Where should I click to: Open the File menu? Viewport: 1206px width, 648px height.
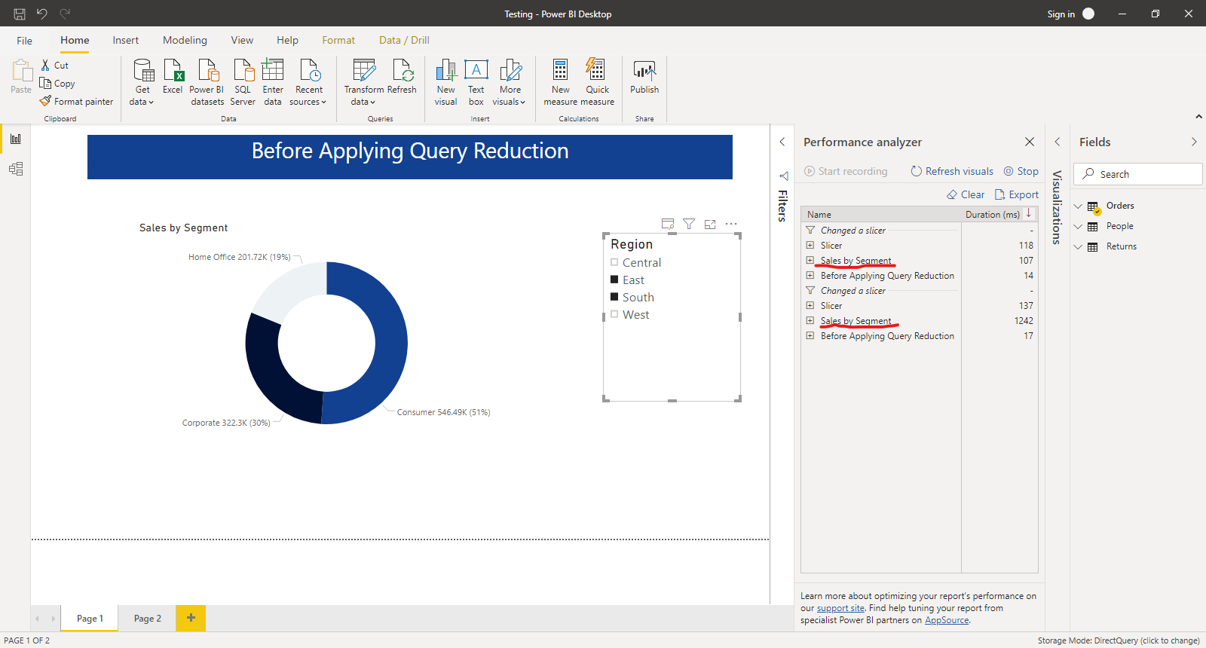click(x=25, y=41)
